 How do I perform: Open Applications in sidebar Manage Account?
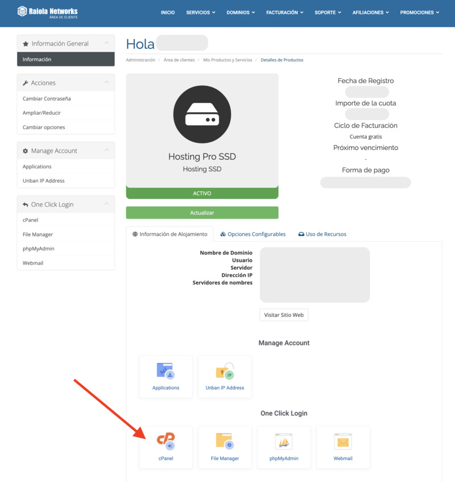pyautogui.click(x=66, y=167)
